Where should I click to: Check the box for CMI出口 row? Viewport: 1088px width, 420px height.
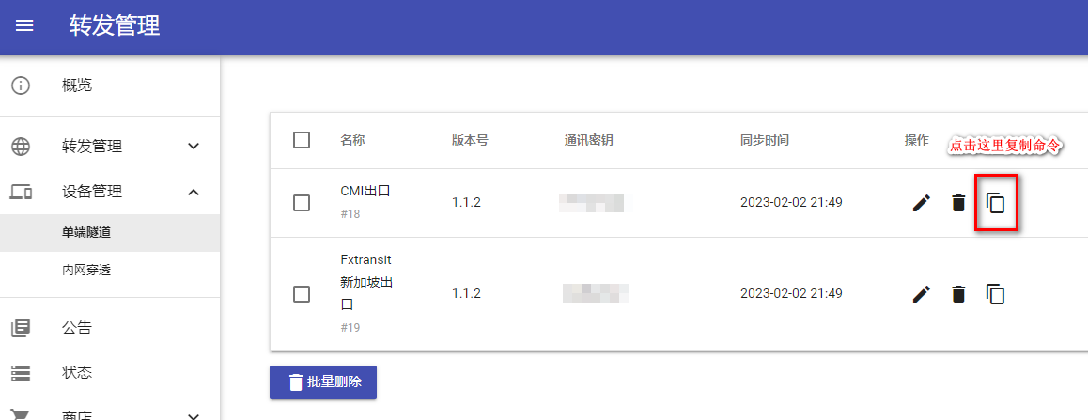click(x=302, y=203)
